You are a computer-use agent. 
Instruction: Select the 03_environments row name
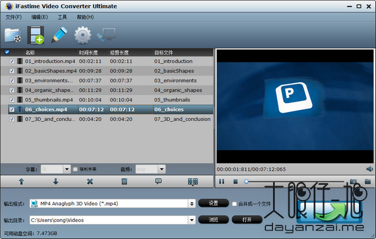pyautogui.click(x=49, y=81)
